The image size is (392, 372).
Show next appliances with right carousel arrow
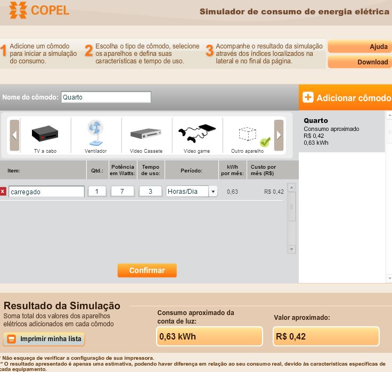coord(279,135)
